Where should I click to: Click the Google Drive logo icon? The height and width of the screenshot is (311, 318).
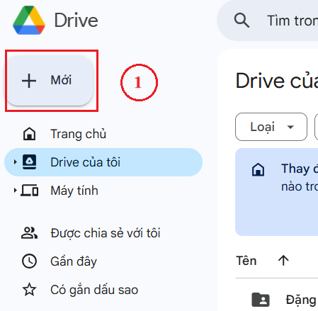pyautogui.click(x=29, y=21)
